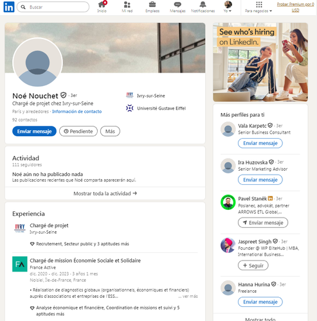Click the 111 seguidores text
The height and width of the screenshot is (321, 317).
[x=27, y=165]
